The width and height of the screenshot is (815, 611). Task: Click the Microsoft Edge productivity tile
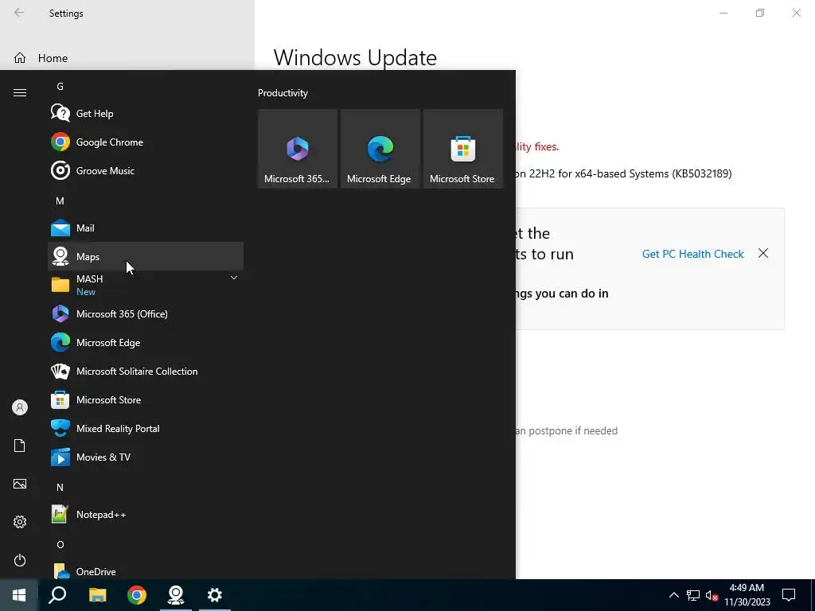(x=380, y=149)
